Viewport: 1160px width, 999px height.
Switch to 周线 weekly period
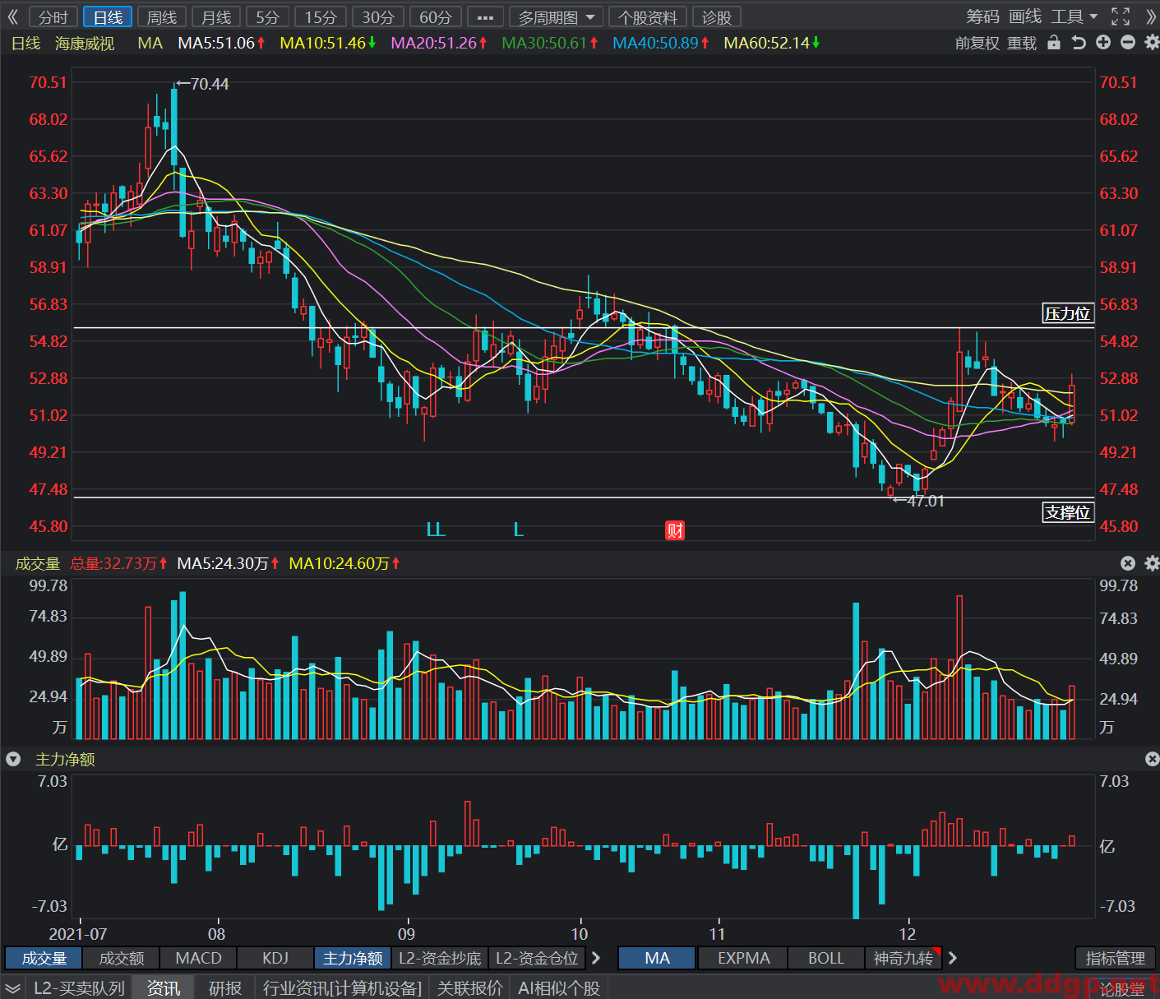[x=162, y=17]
